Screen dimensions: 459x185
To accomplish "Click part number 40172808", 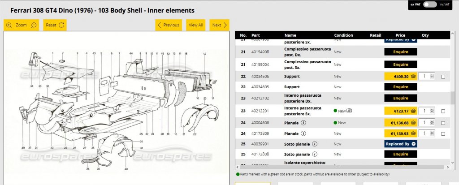I will point(260,154).
